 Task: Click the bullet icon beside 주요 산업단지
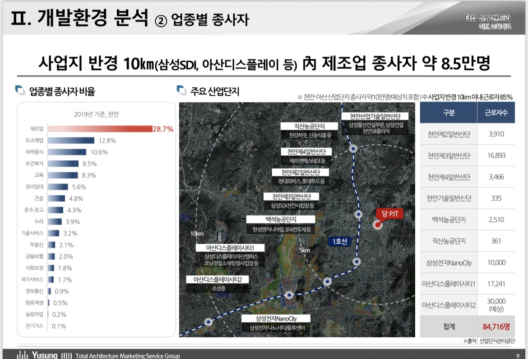[181, 91]
